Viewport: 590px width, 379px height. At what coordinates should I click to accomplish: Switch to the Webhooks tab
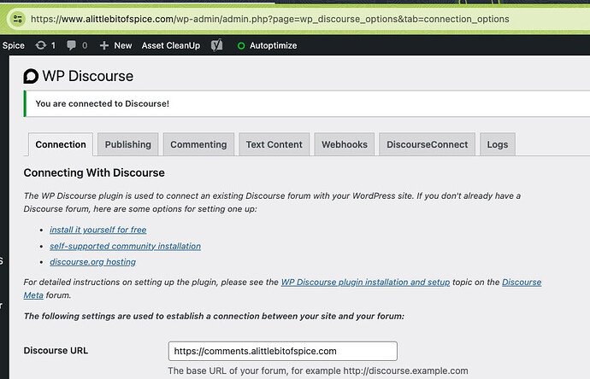click(345, 144)
